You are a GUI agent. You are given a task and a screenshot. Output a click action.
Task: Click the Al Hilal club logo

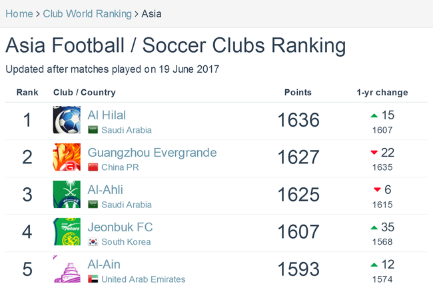click(x=67, y=120)
